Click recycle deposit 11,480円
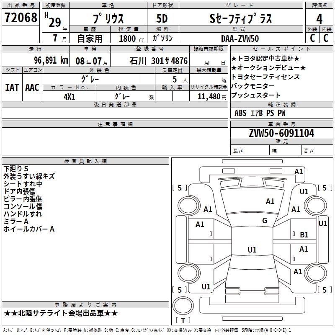 pyautogui.click(x=212, y=97)
